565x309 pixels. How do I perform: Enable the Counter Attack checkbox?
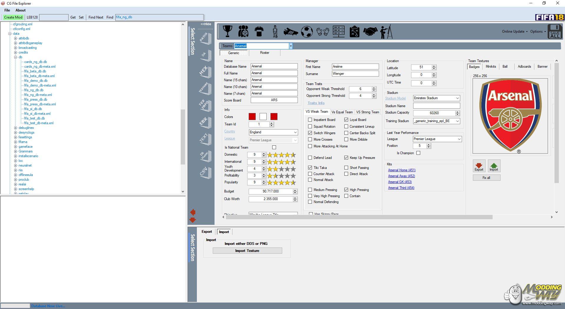click(x=310, y=174)
